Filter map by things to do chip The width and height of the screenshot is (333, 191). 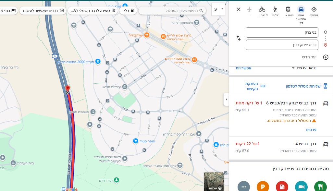pyautogui.click(x=43, y=11)
